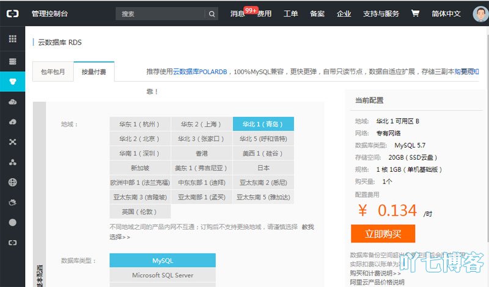Select region 华东 1 (杭州)
This screenshot has width=489, height=287.
tap(140, 124)
